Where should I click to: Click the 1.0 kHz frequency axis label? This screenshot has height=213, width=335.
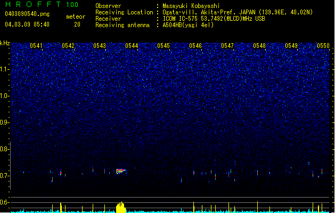(4, 96)
